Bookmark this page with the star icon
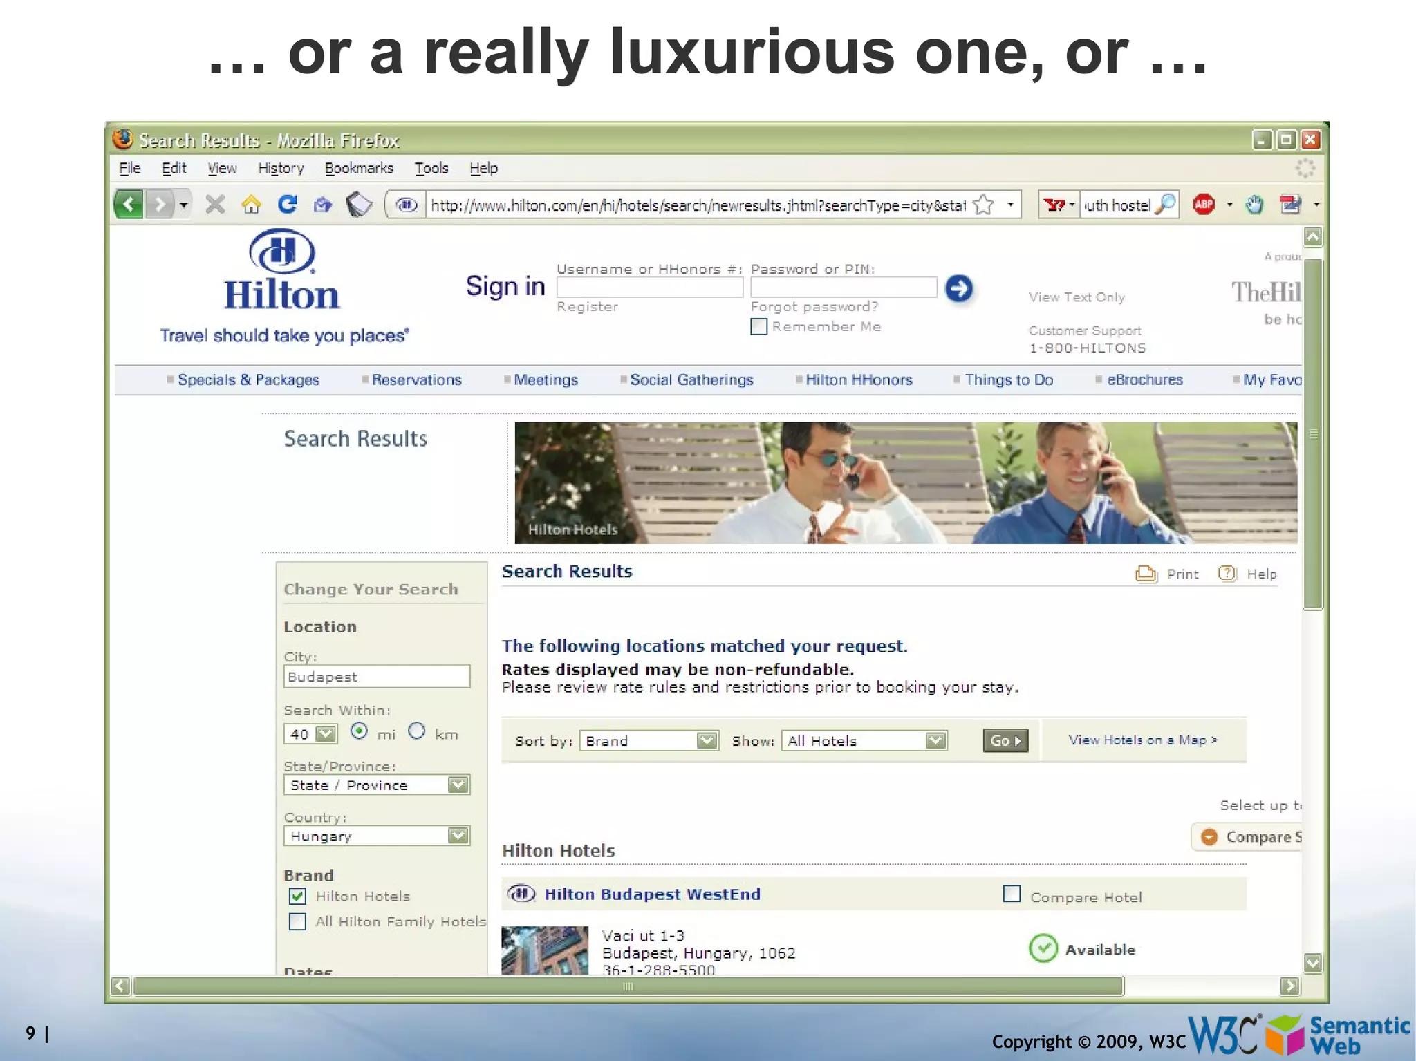 983,205
